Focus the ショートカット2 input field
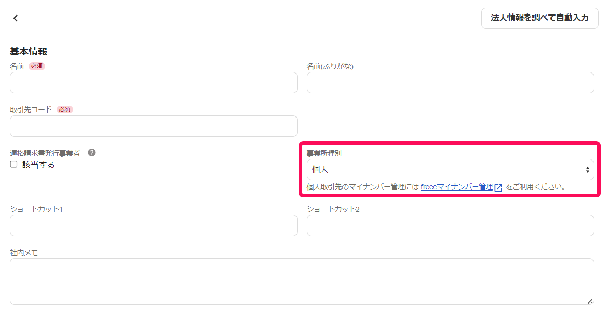This screenshot has height=321, width=607. tap(450, 225)
